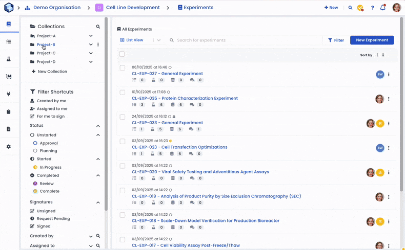Collapse the Completed status group

98,175
